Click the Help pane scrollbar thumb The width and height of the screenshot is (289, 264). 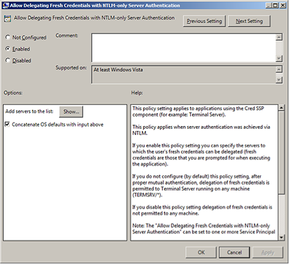[x=281, y=153]
